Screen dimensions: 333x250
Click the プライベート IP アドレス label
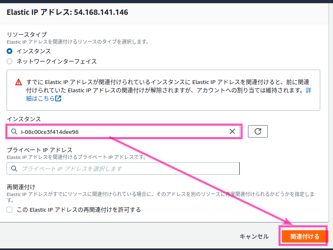(x=40, y=150)
